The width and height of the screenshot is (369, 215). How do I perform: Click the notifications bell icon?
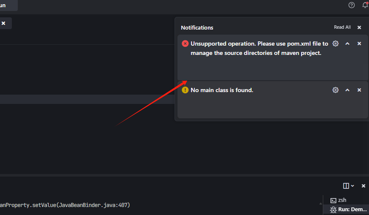tap(365, 5)
